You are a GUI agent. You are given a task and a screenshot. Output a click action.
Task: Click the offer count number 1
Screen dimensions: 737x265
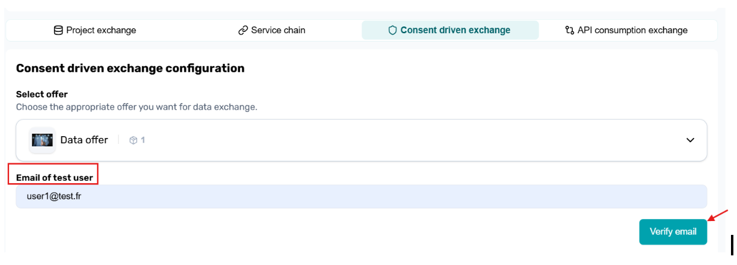point(143,140)
